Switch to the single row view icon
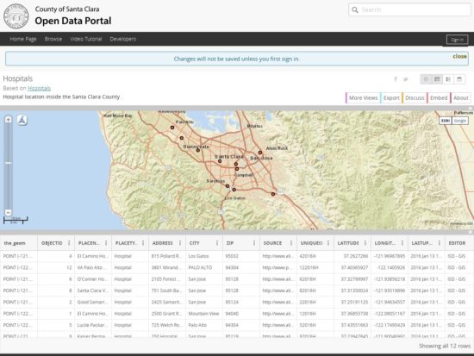Image resolution: width=474 pixels, height=356 pixels. pos(448,79)
